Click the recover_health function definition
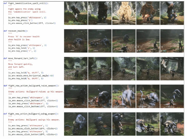This screenshot has height=139, width=187. (16, 31)
